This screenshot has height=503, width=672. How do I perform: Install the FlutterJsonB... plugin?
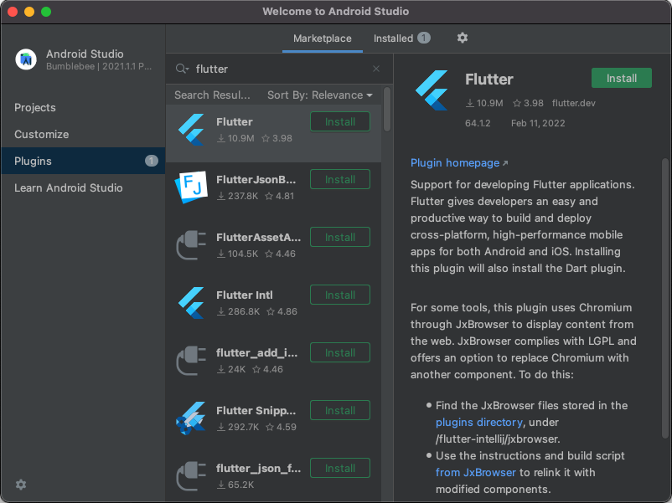pos(340,179)
